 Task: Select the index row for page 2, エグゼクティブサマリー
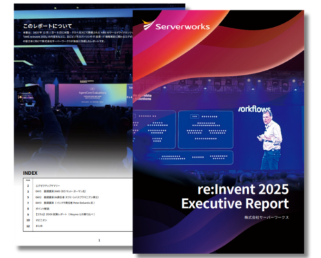(78, 185)
